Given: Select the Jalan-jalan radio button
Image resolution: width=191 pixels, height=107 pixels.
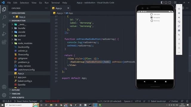Looking at the screenshot, I should [151, 14].
